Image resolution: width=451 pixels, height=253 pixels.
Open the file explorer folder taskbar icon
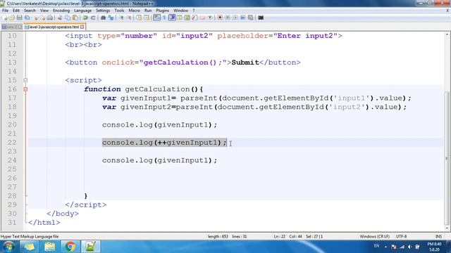[50, 247]
